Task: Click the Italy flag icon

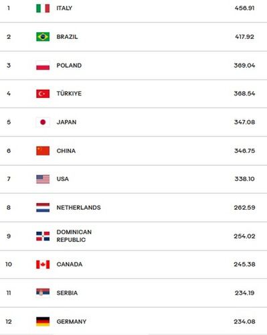Action: pos(43,8)
